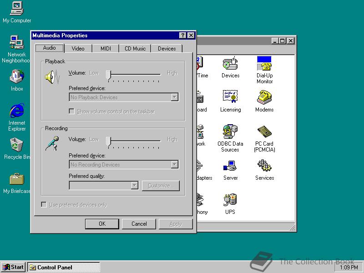Click the Apply button
The height and width of the screenshot is (273, 364).
(x=176, y=224)
